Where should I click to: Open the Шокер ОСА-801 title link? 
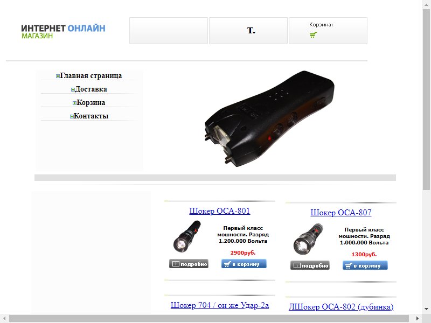tap(220, 211)
